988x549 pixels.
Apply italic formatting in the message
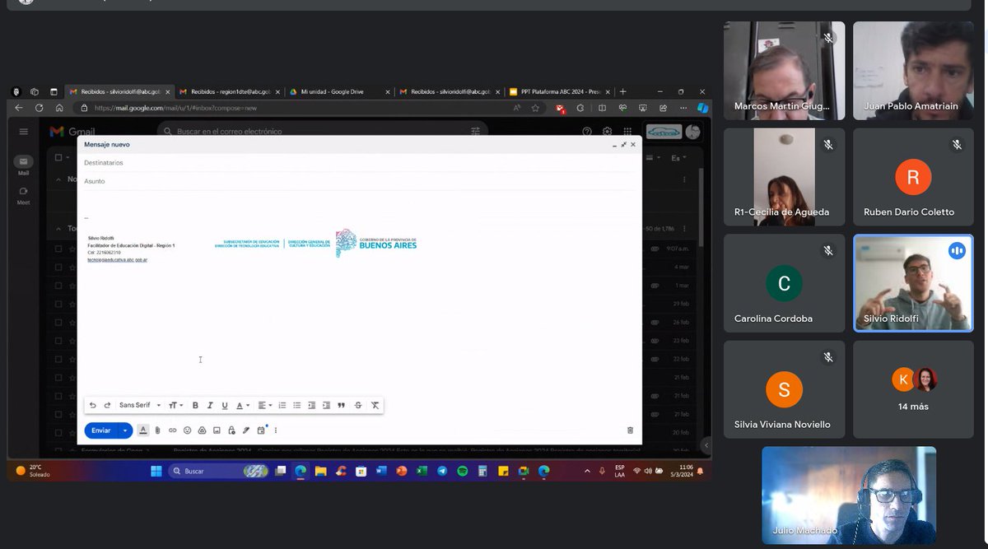click(210, 405)
